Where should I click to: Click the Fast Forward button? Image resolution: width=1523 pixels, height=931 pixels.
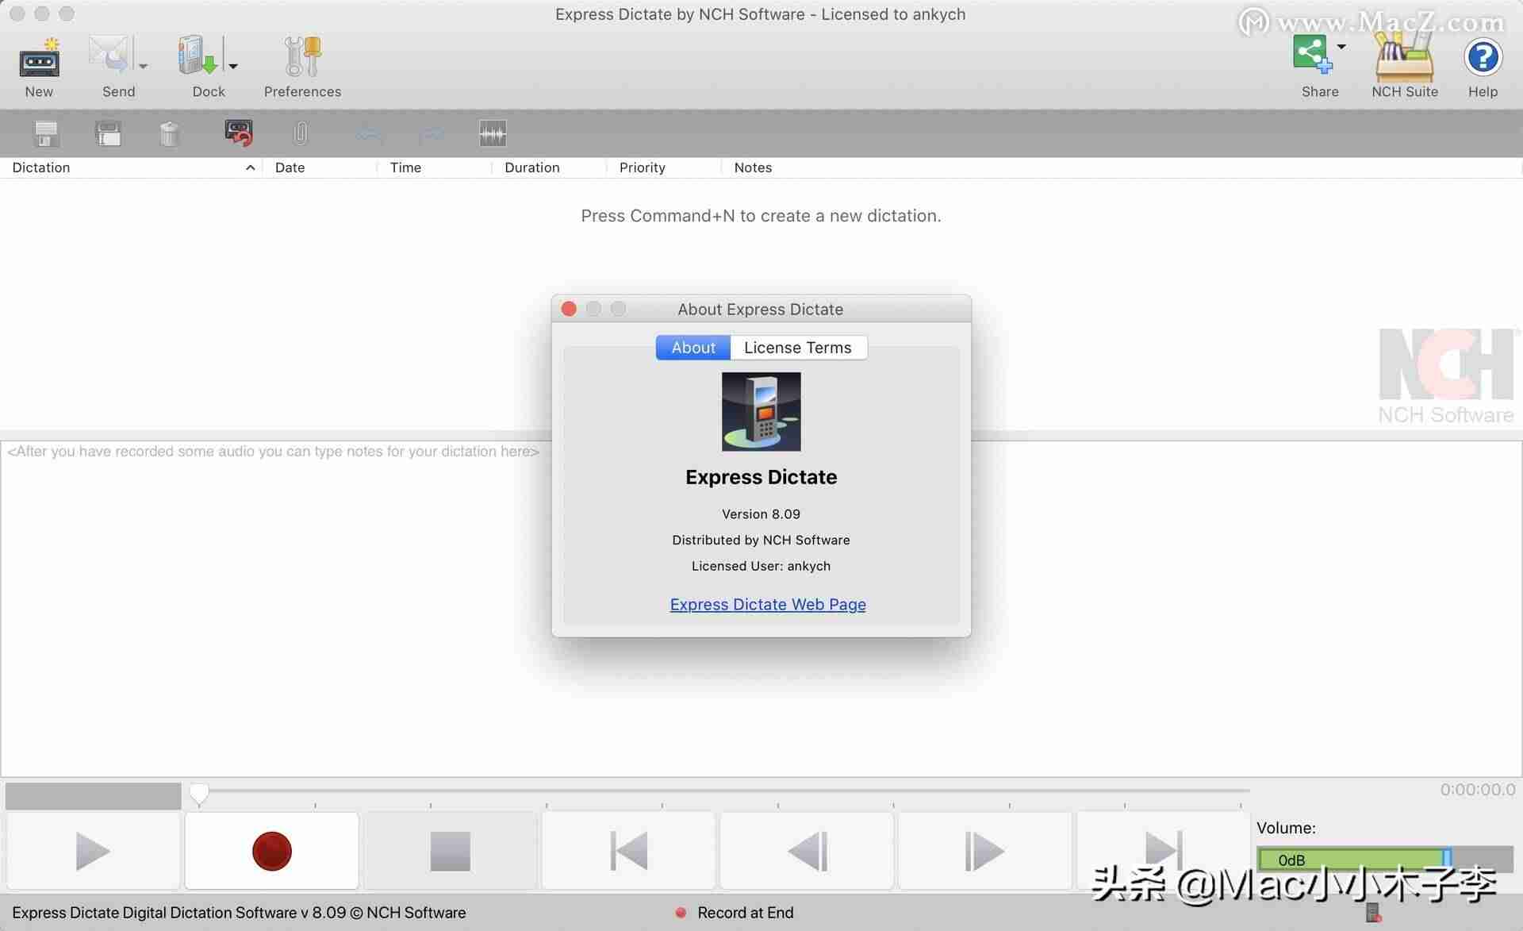(x=984, y=851)
